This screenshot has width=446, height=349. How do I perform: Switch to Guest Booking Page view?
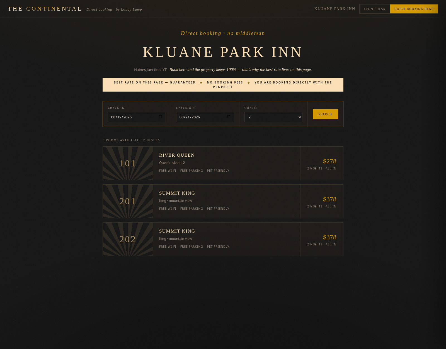(x=414, y=9)
